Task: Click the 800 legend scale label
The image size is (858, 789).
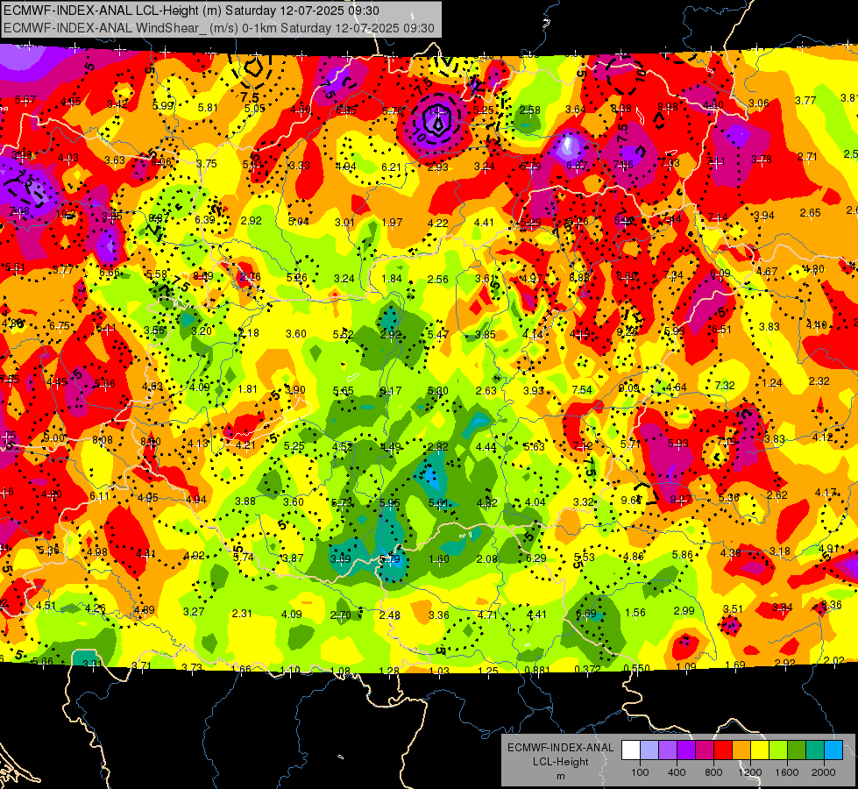Action: point(713,772)
